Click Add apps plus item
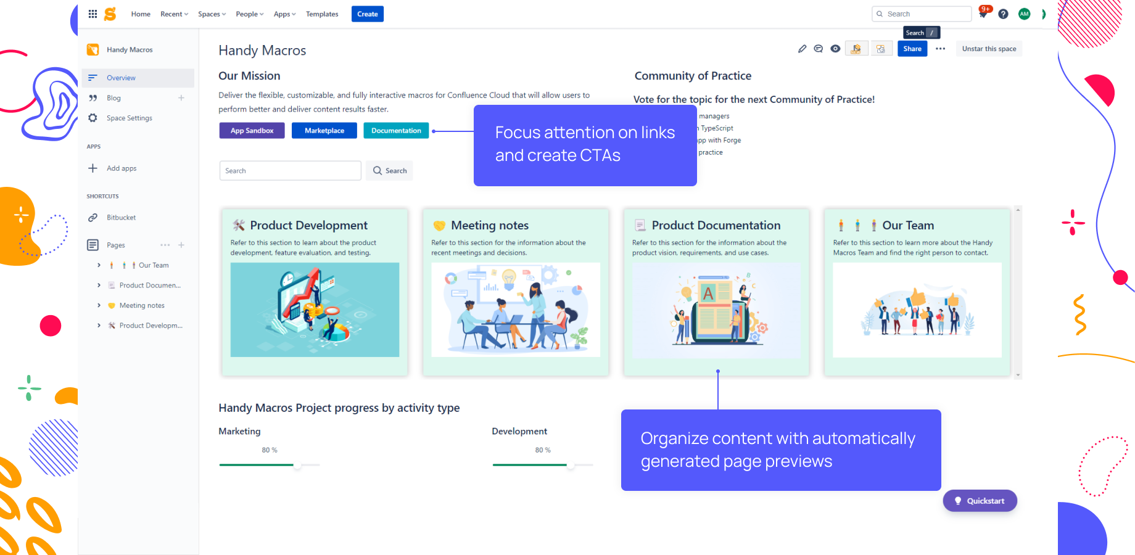This screenshot has height=555, width=1135. (112, 168)
